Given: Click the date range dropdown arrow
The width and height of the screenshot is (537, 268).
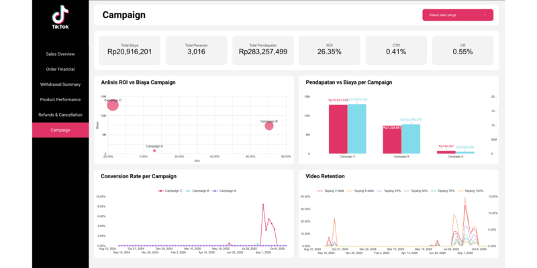Looking at the screenshot, I should click(x=485, y=15).
